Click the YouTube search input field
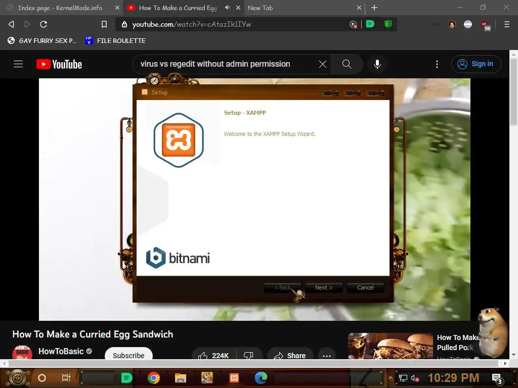The height and width of the screenshot is (388, 518). 228,64
